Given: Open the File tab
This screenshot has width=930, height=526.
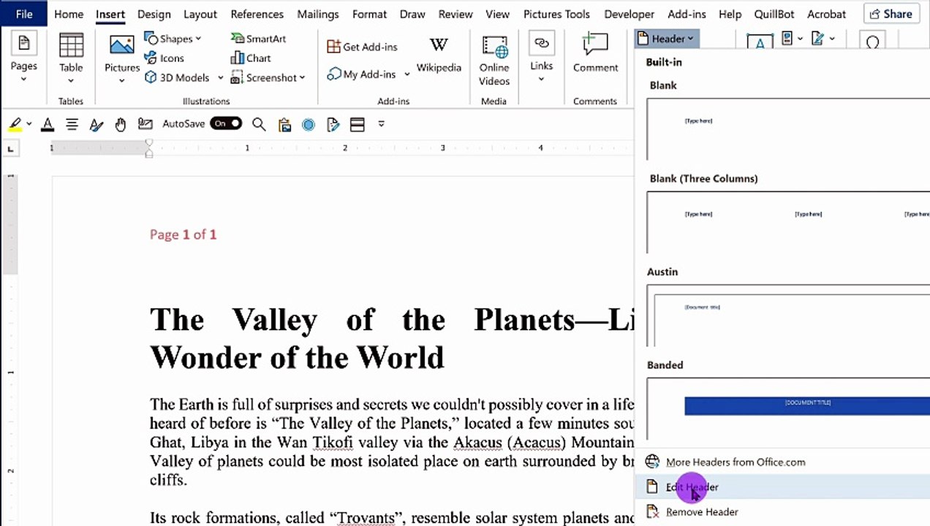Looking at the screenshot, I should (24, 14).
